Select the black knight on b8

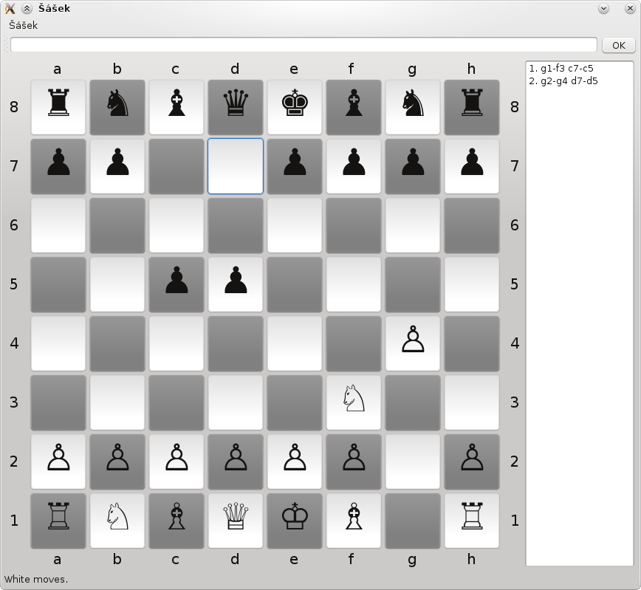pos(117,107)
